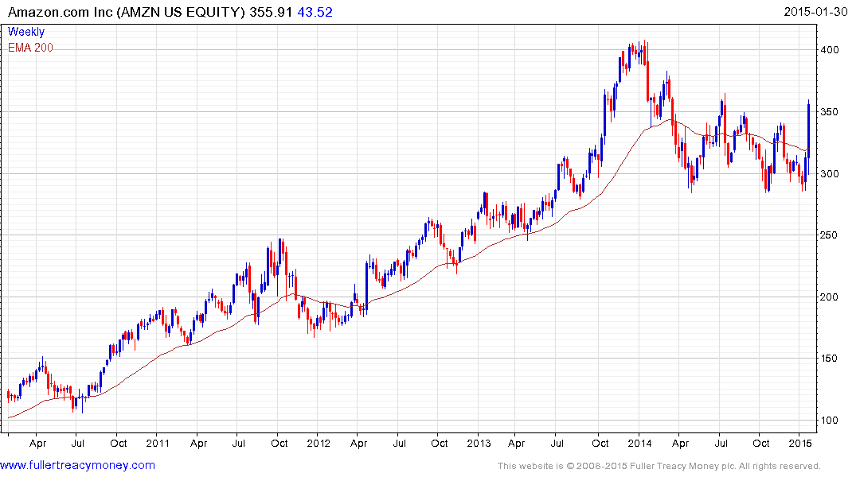Screen dimensions: 856x477
Task: Click the 2012 year axis label
Action: point(319,443)
